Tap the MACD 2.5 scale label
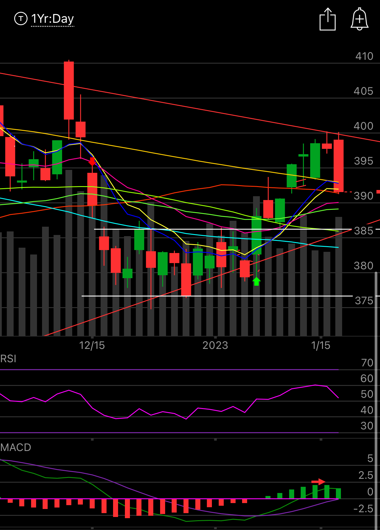380x530 pixels. [x=366, y=475]
